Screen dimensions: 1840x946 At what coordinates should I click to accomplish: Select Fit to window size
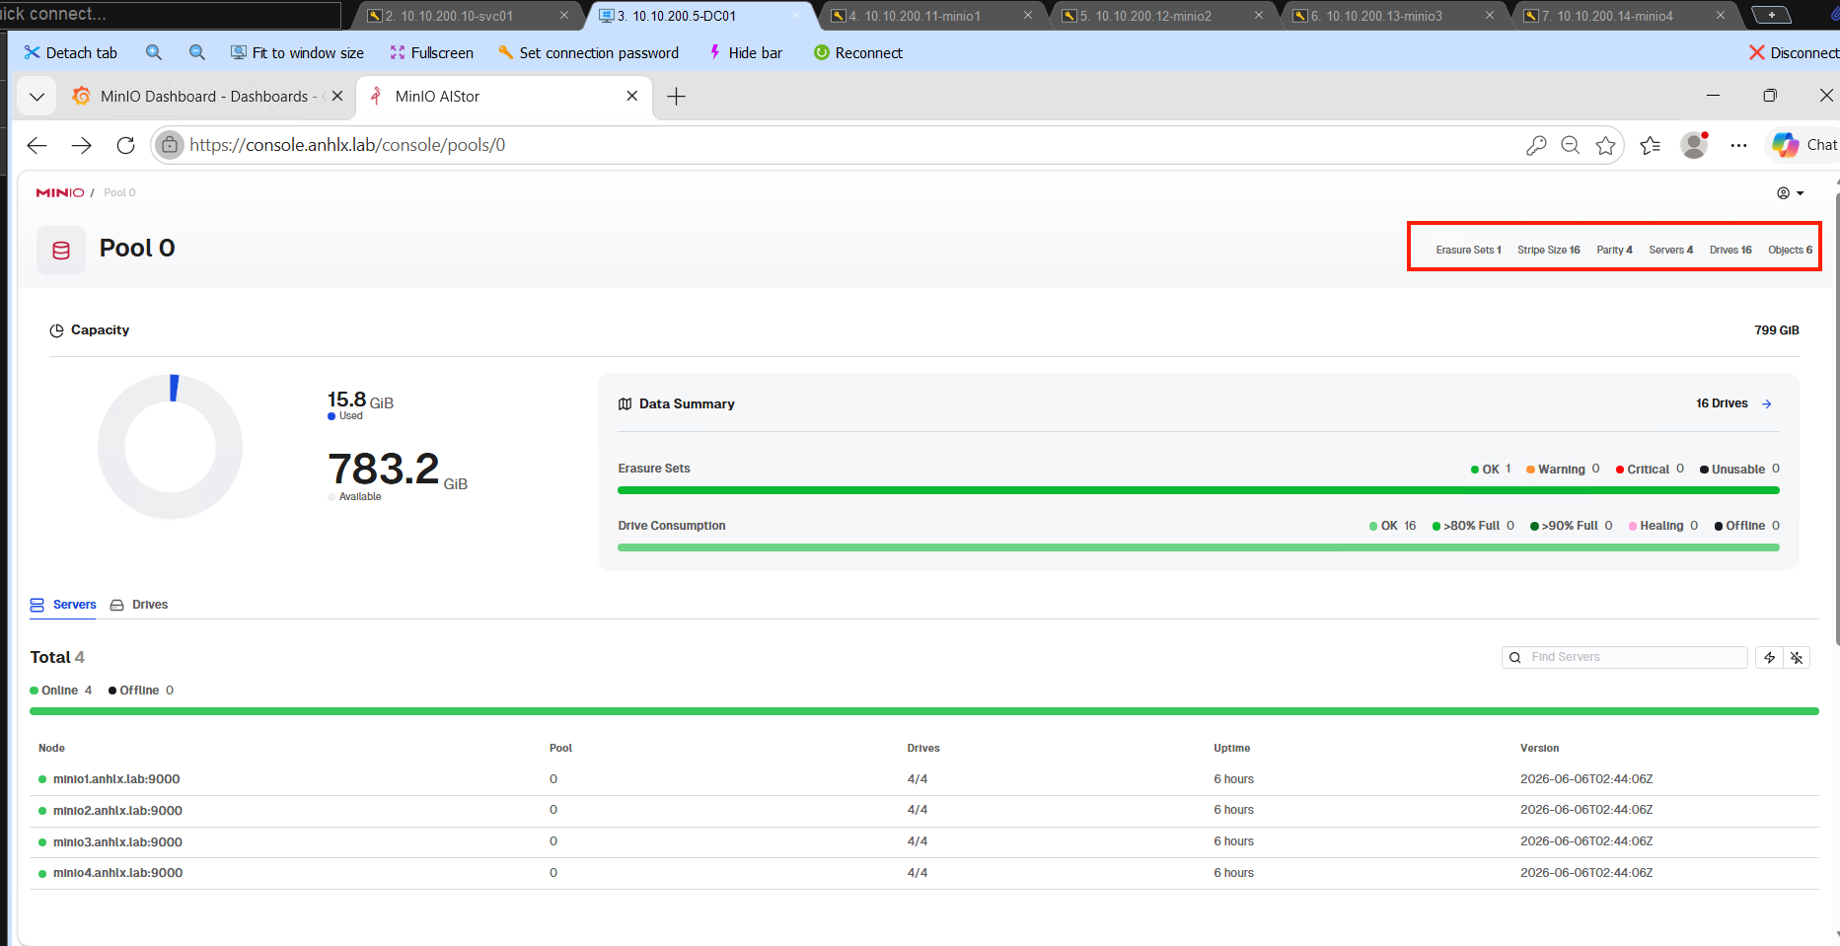pos(297,53)
